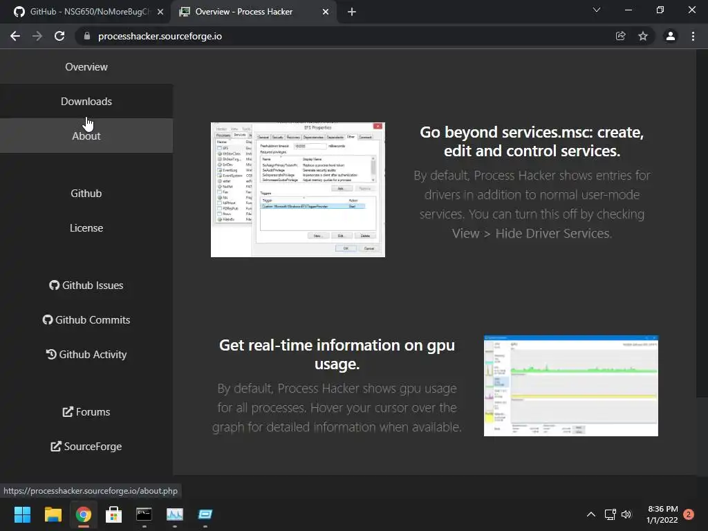Open the clock and date panel
708x531 pixels.
[x=662, y=514]
